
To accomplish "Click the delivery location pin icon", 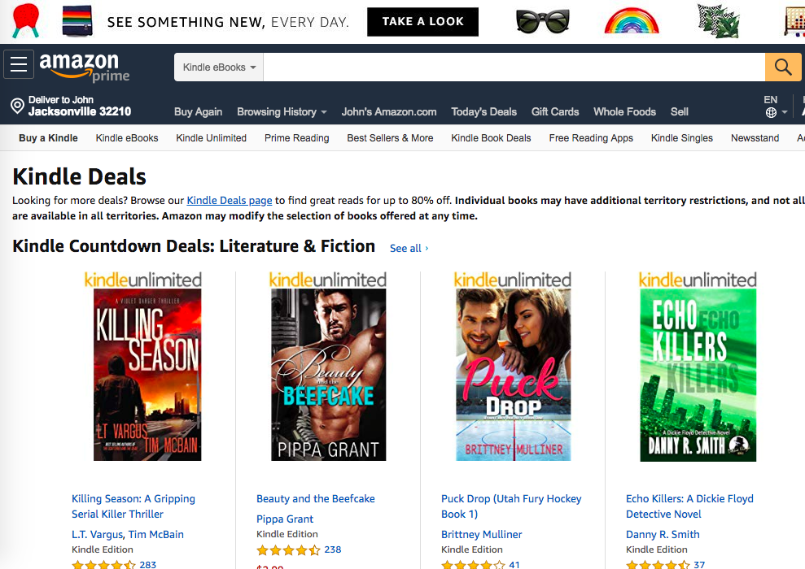I will click(x=17, y=106).
